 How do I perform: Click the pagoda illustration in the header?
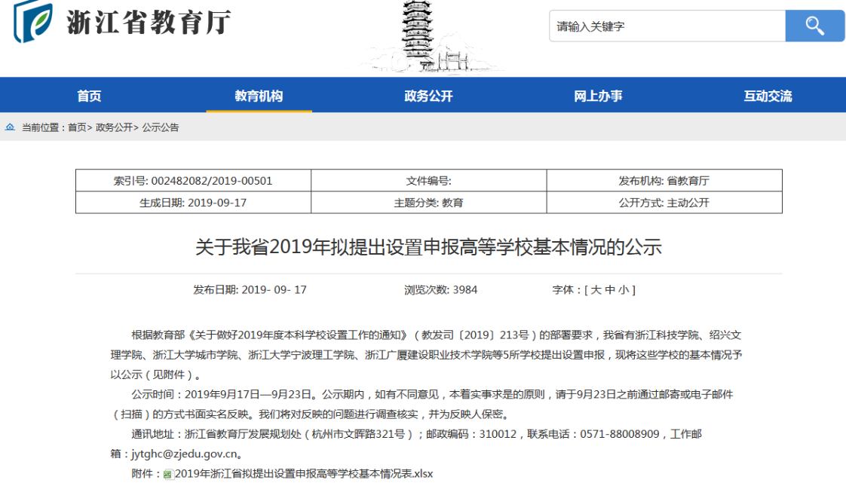pos(417,36)
